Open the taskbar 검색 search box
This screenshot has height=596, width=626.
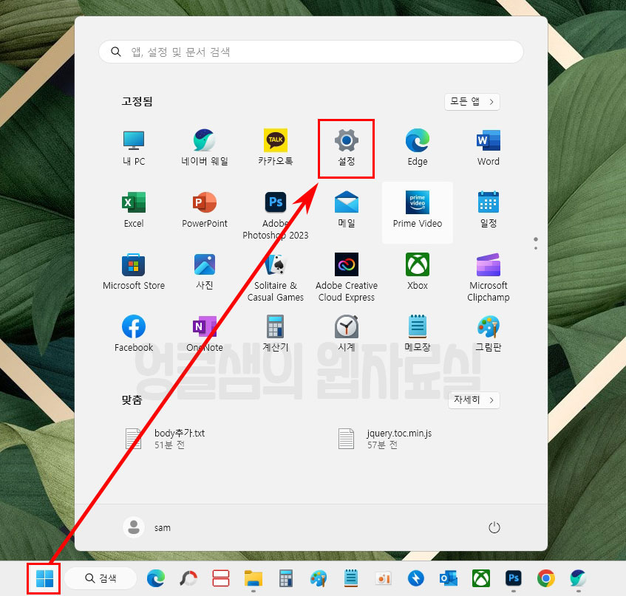[x=101, y=578]
